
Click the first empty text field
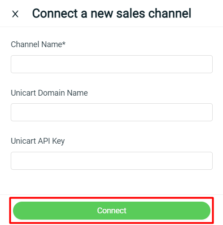pyautogui.click(x=112, y=64)
